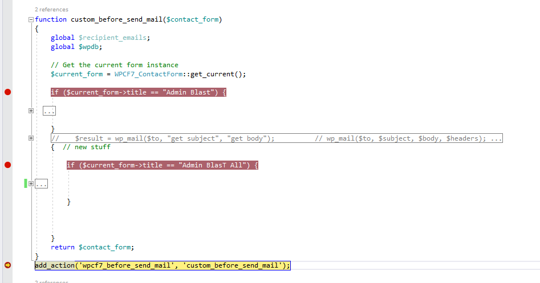Screen dimensions: 540x283
Task: Remove the breakpoint on the "Admin Blast" line
Action: (x=7, y=92)
